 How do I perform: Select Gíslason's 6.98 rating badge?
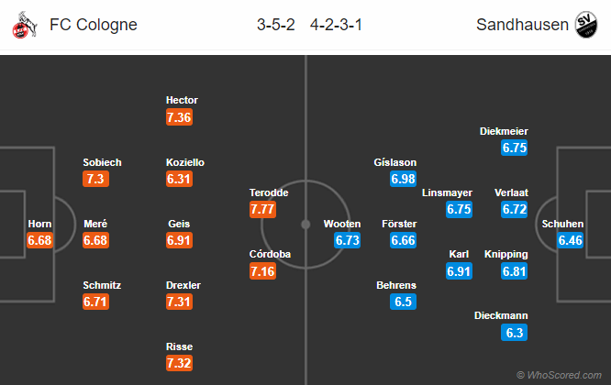404,180
